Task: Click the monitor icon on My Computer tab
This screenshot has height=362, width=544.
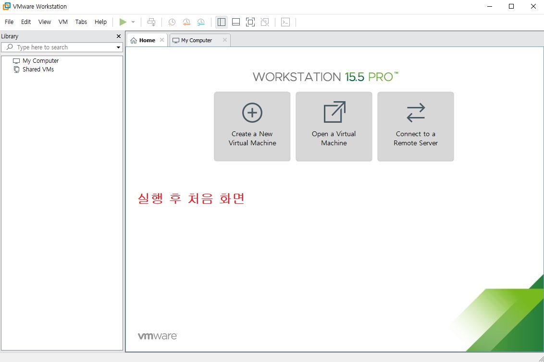Action: [176, 40]
